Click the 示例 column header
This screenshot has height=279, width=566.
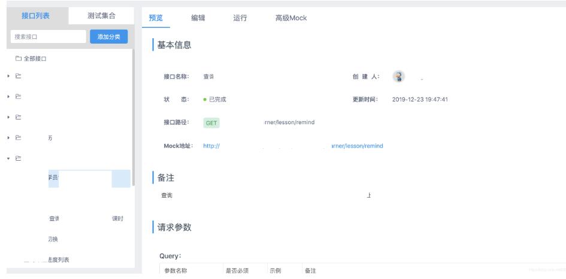click(276, 271)
